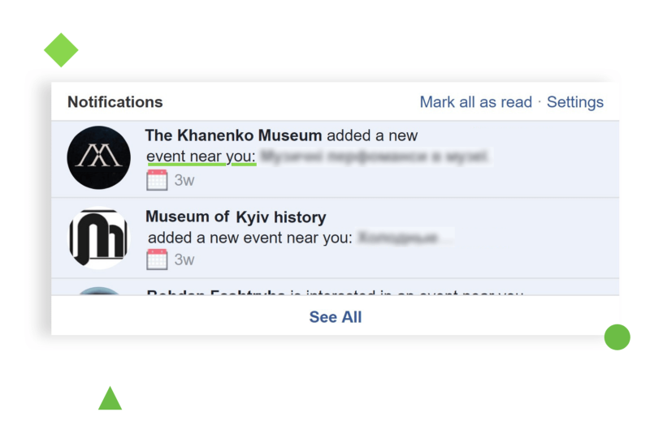Image resolution: width=650 pixels, height=442 pixels.
Task: Open notification Settings
Action: click(575, 102)
